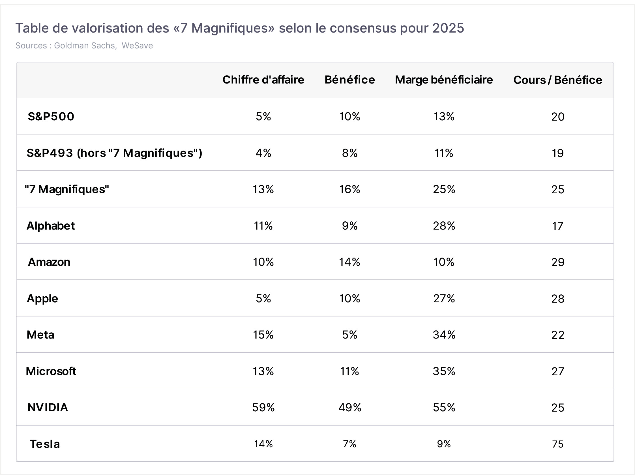Select the S&P500 row label
This screenshot has height=475, width=635.
coord(51,117)
